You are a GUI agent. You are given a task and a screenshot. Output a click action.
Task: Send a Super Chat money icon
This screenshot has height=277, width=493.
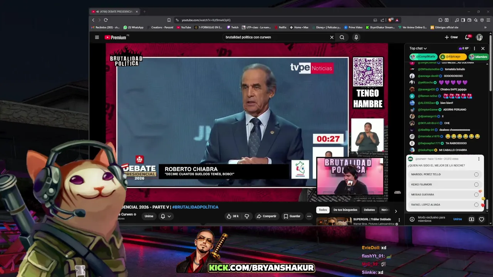471,219
